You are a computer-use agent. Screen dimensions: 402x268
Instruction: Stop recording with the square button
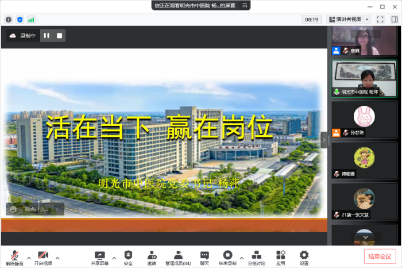coord(59,36)
